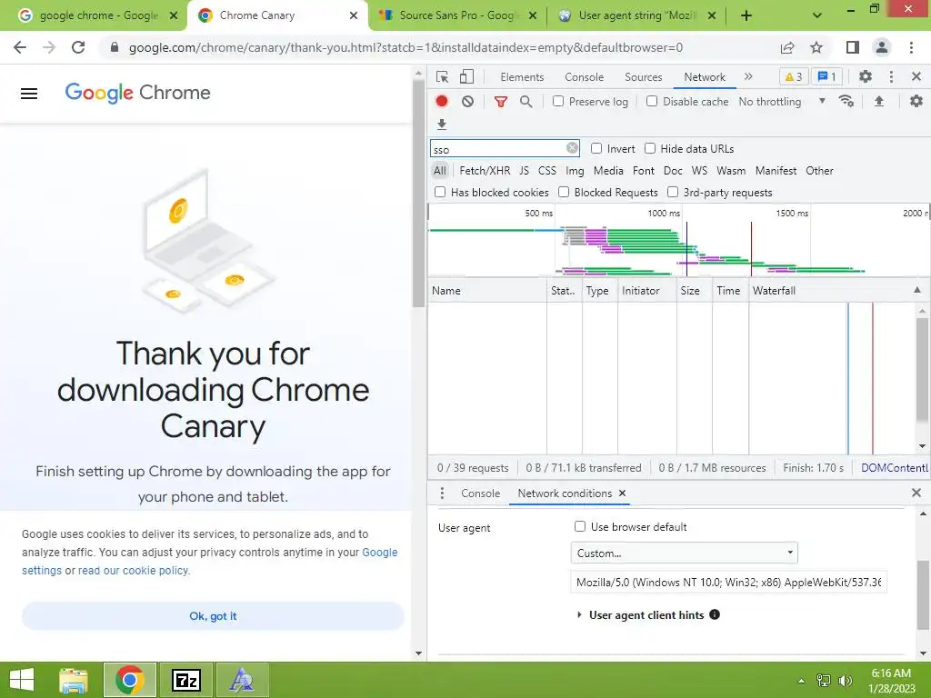This screenshot has width=931, height=698.
Task: Open the No throttling dropdown
Action: coord(782,102)
